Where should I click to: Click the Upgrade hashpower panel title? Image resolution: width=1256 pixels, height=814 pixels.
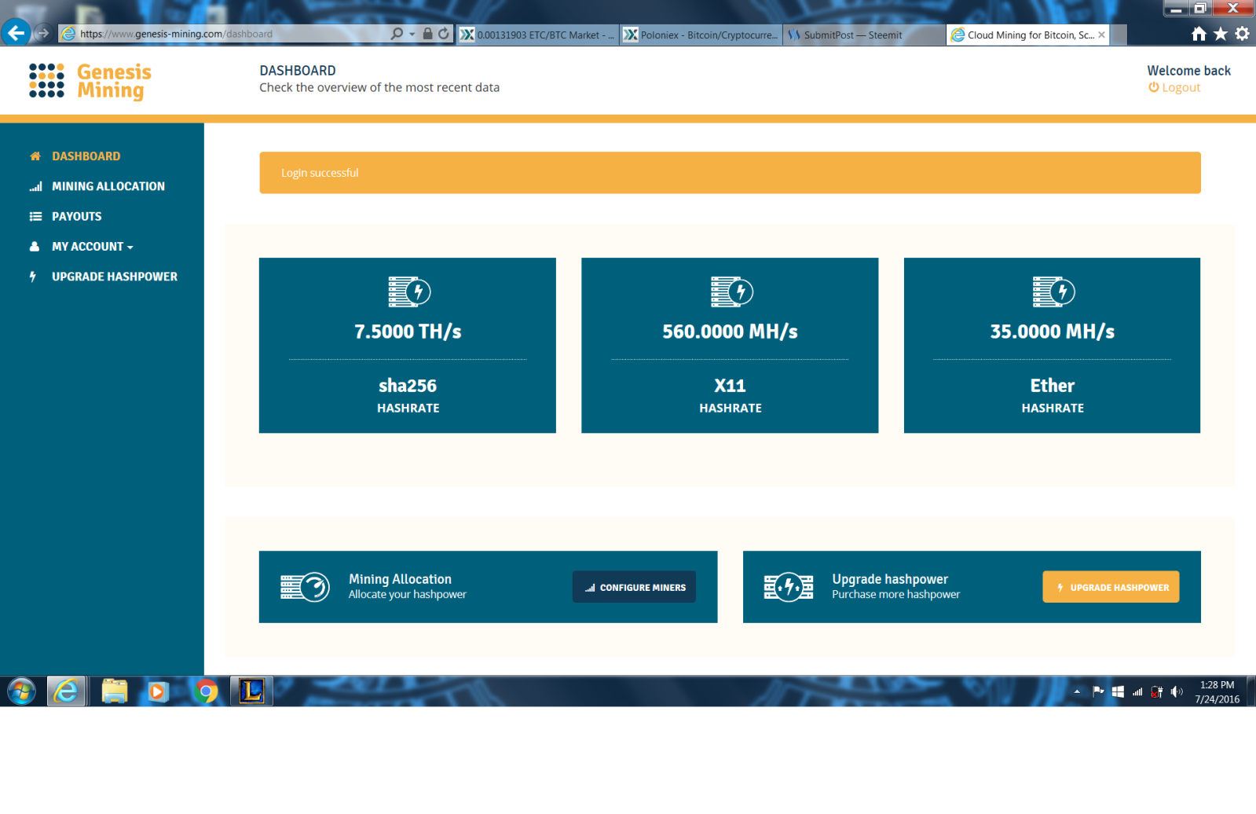[890, 579]
